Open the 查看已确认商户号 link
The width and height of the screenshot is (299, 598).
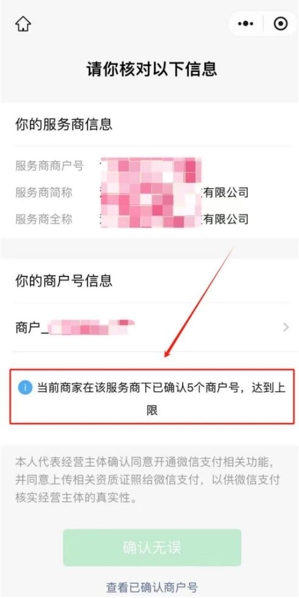coord(152,587)
